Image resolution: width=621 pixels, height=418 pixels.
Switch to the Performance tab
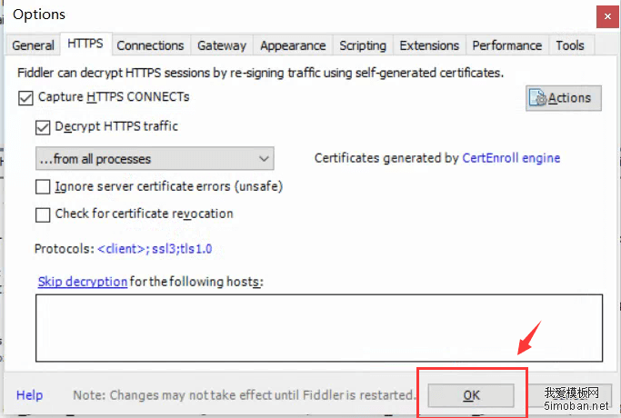(506, 45)
